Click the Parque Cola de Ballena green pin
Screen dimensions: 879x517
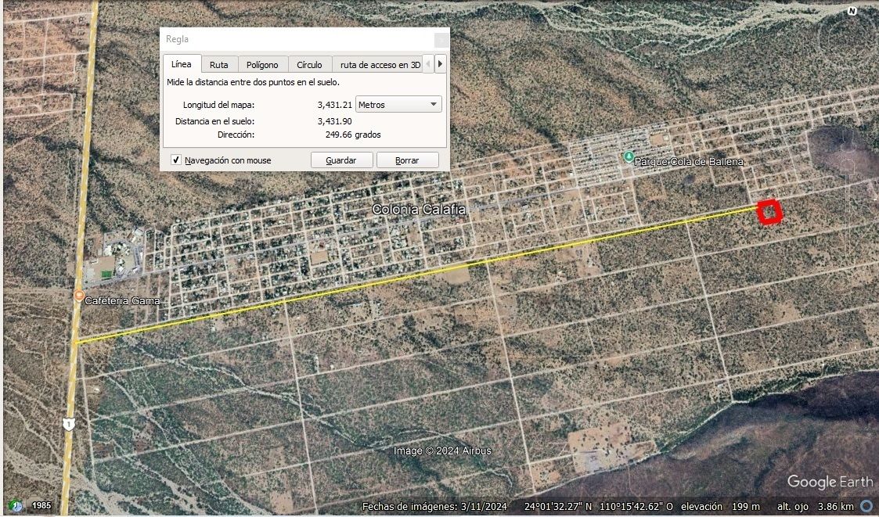point(629,157)
